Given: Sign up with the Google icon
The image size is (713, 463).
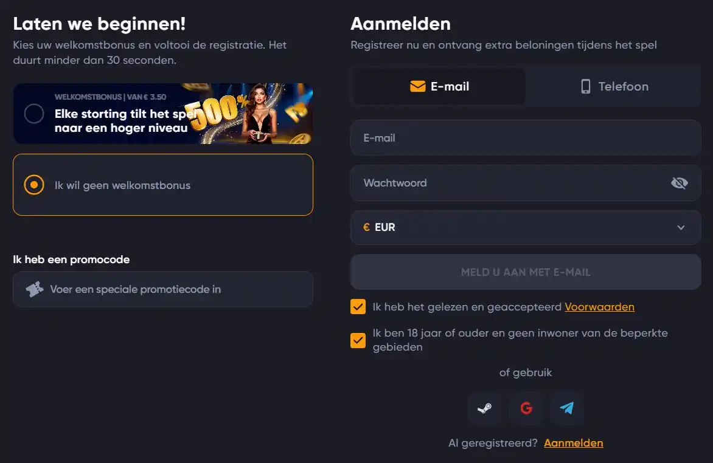Looking at the screenshot, I should point(526,408).
